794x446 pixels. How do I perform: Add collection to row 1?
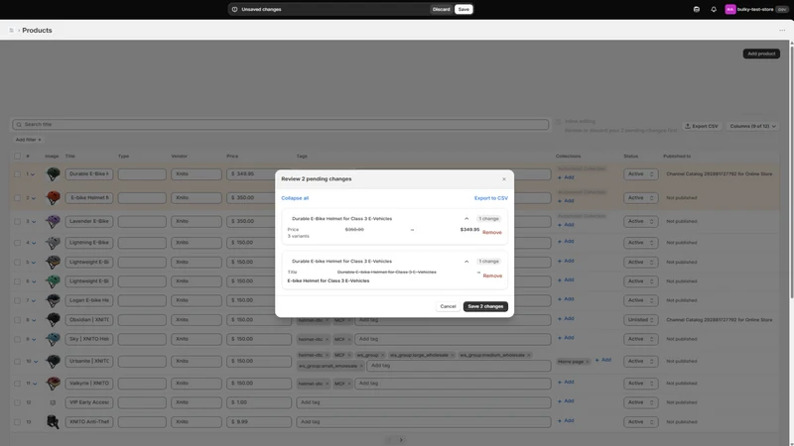pyautogui.click(x=566, y=177)
